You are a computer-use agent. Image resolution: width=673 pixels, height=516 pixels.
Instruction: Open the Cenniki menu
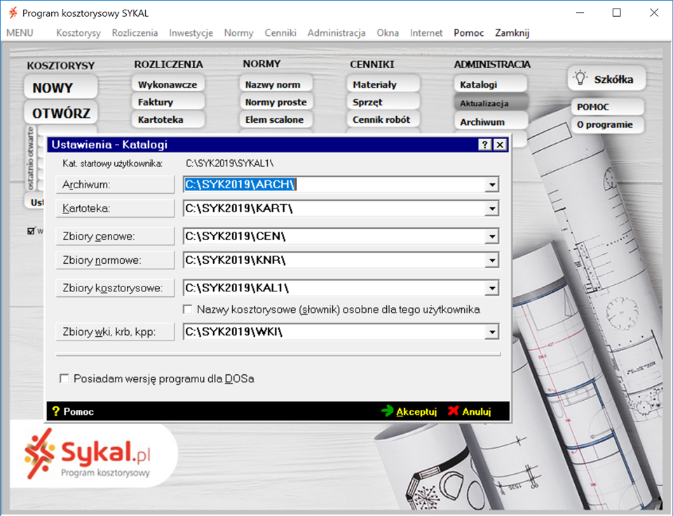point(280,33)
